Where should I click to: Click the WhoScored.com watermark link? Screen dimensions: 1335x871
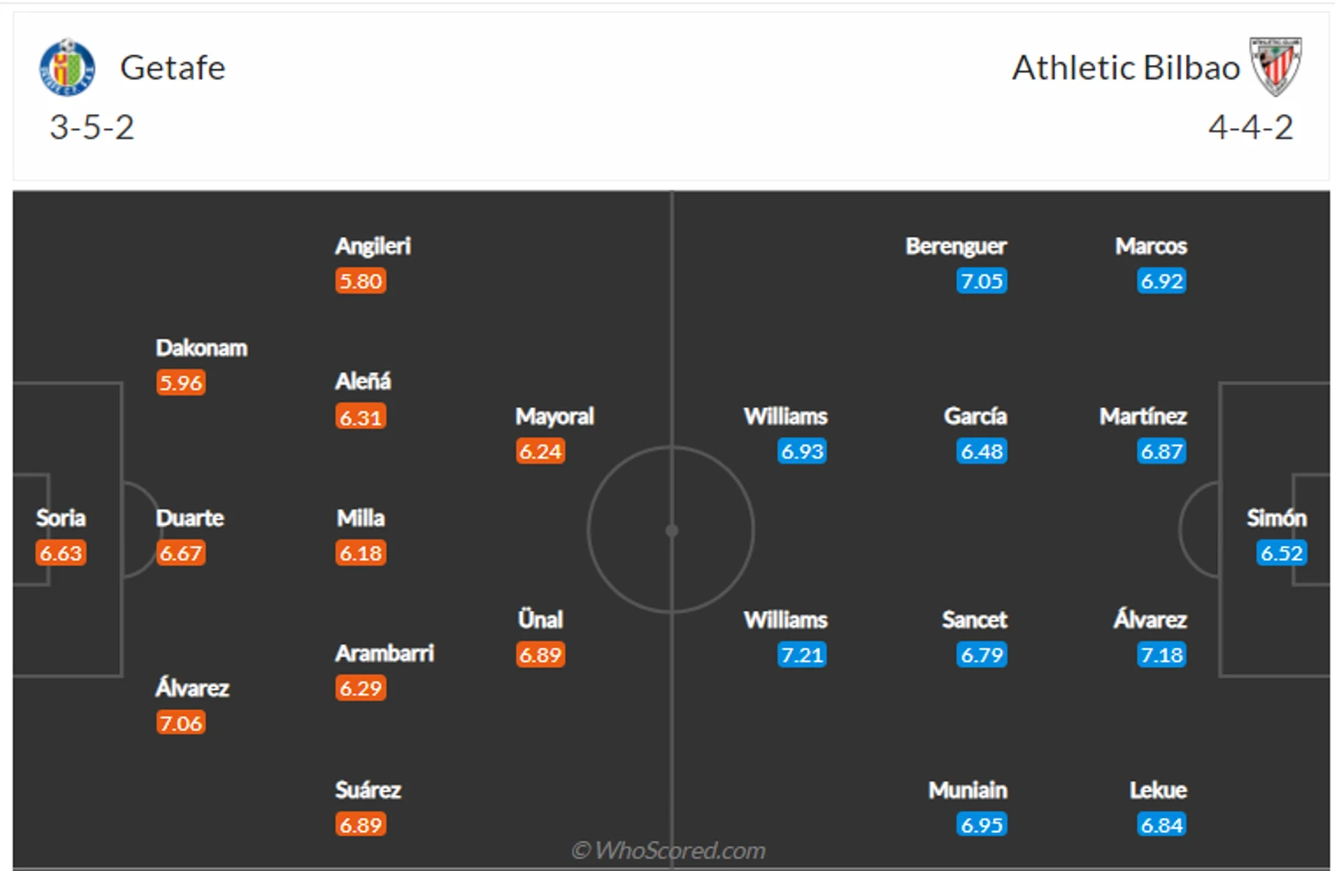point(668,851)
